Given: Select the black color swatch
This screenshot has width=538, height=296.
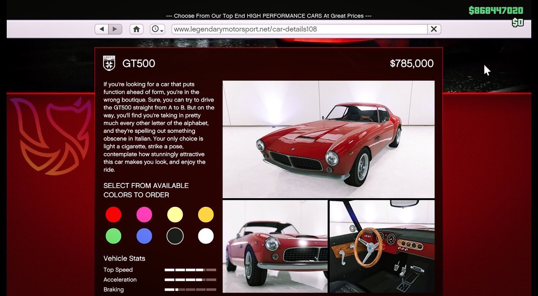Looking at the screenshot, I should click(x=175, y=236).
